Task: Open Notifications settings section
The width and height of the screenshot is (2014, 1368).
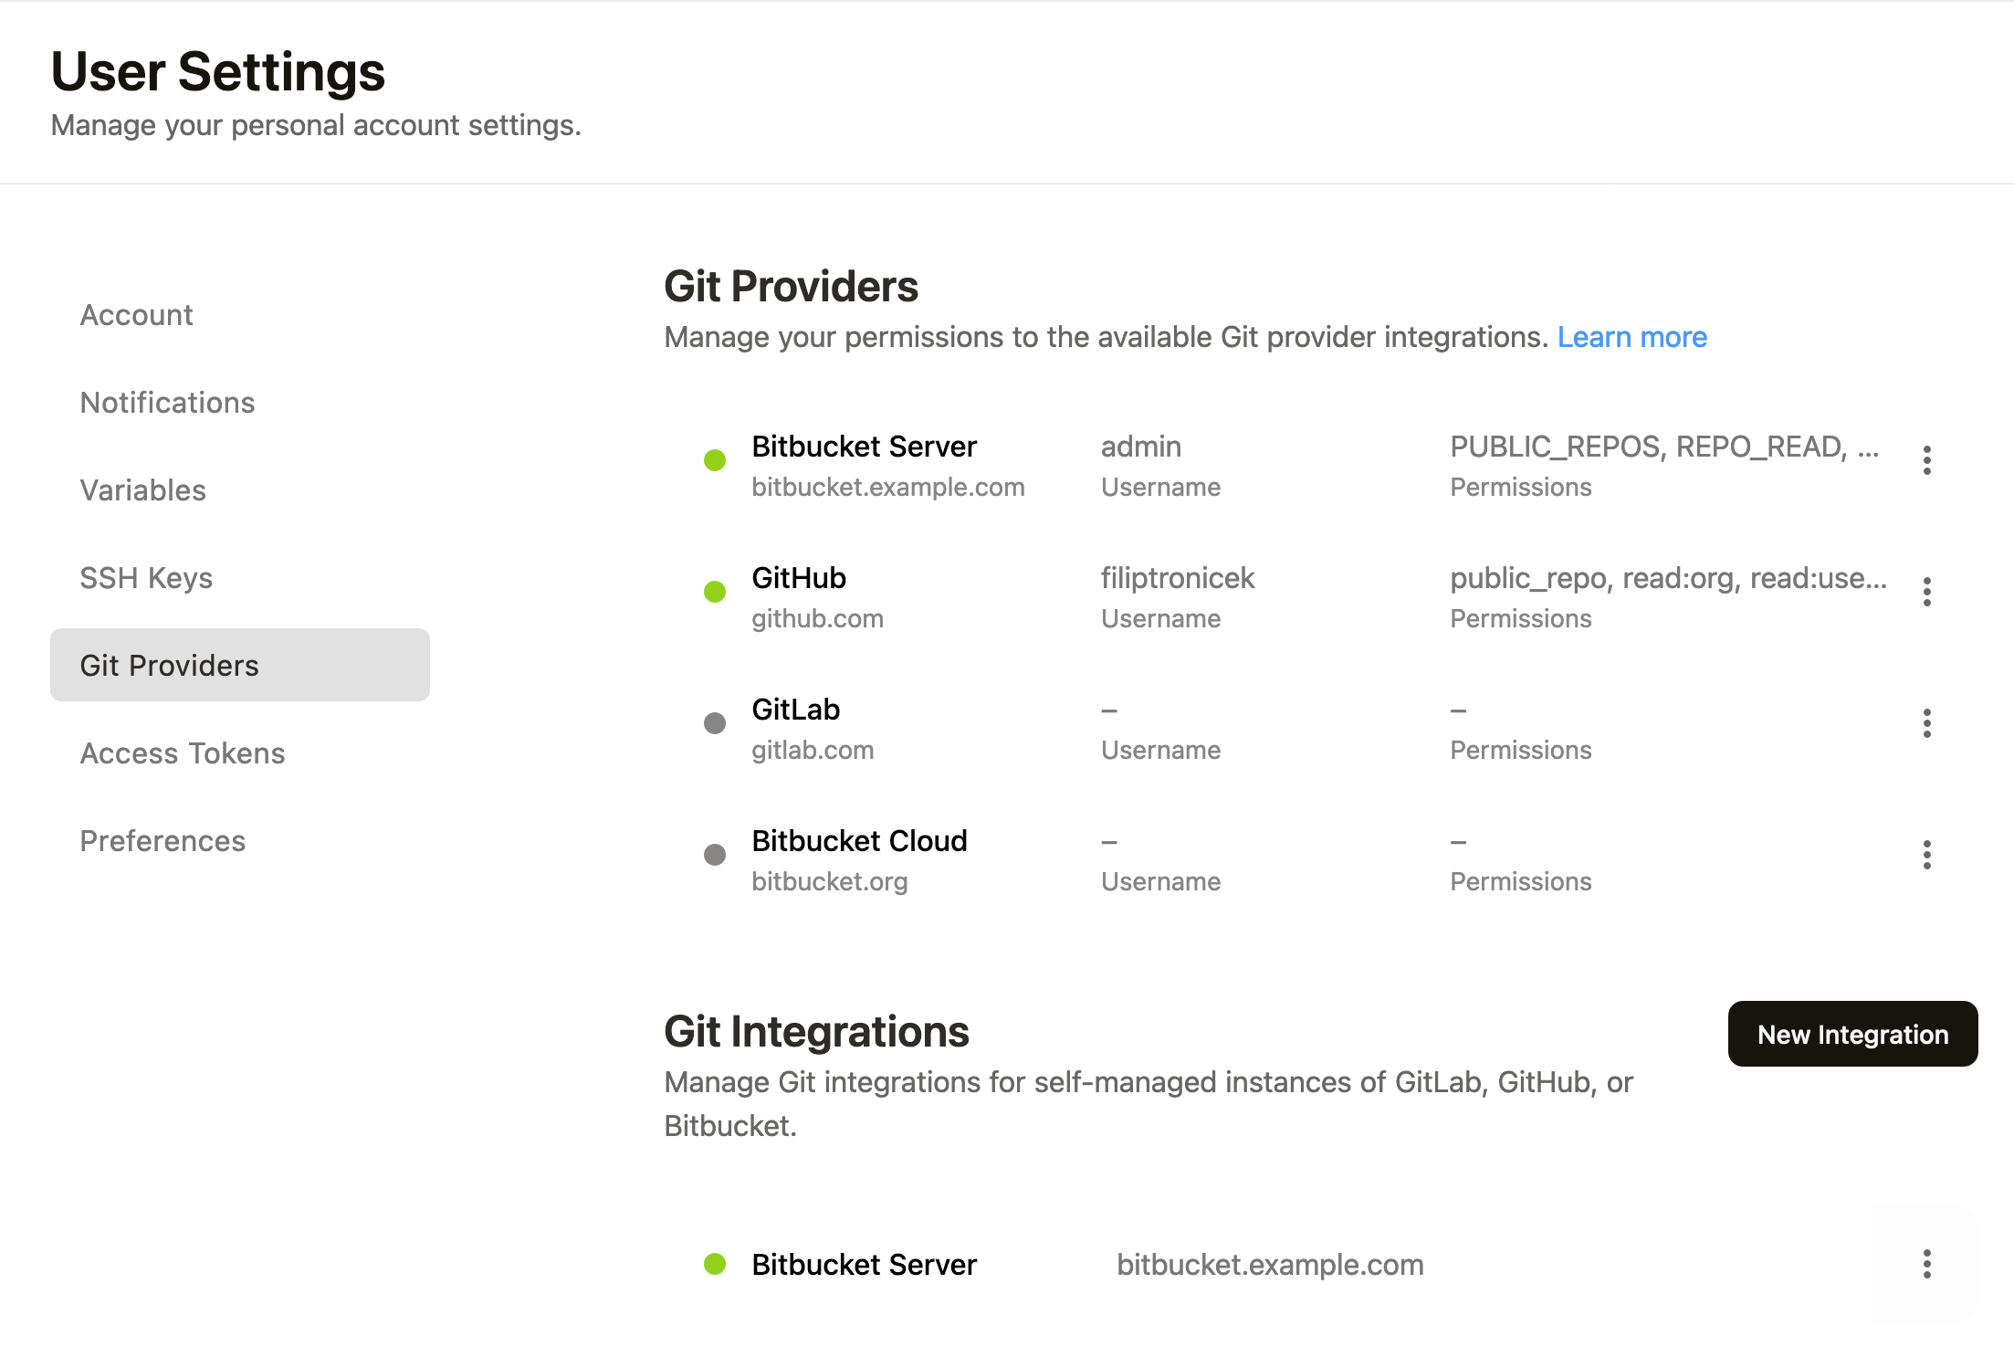Action: coord(167,403)
